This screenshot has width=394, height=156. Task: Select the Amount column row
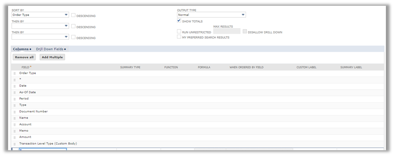tap(198, 137)
